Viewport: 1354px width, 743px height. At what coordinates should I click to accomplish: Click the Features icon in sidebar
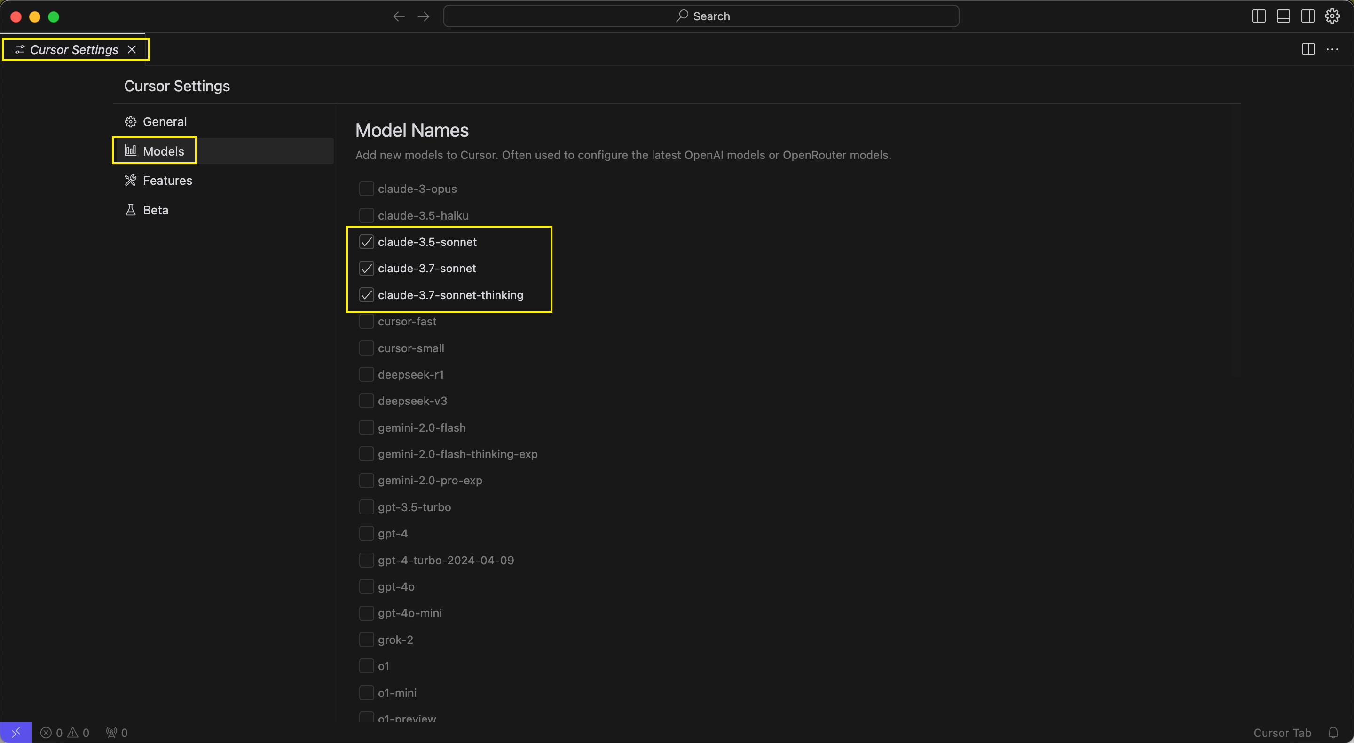point(130,179)
